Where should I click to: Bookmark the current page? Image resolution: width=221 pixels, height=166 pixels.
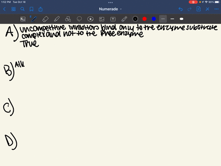[x=31, y=9]
